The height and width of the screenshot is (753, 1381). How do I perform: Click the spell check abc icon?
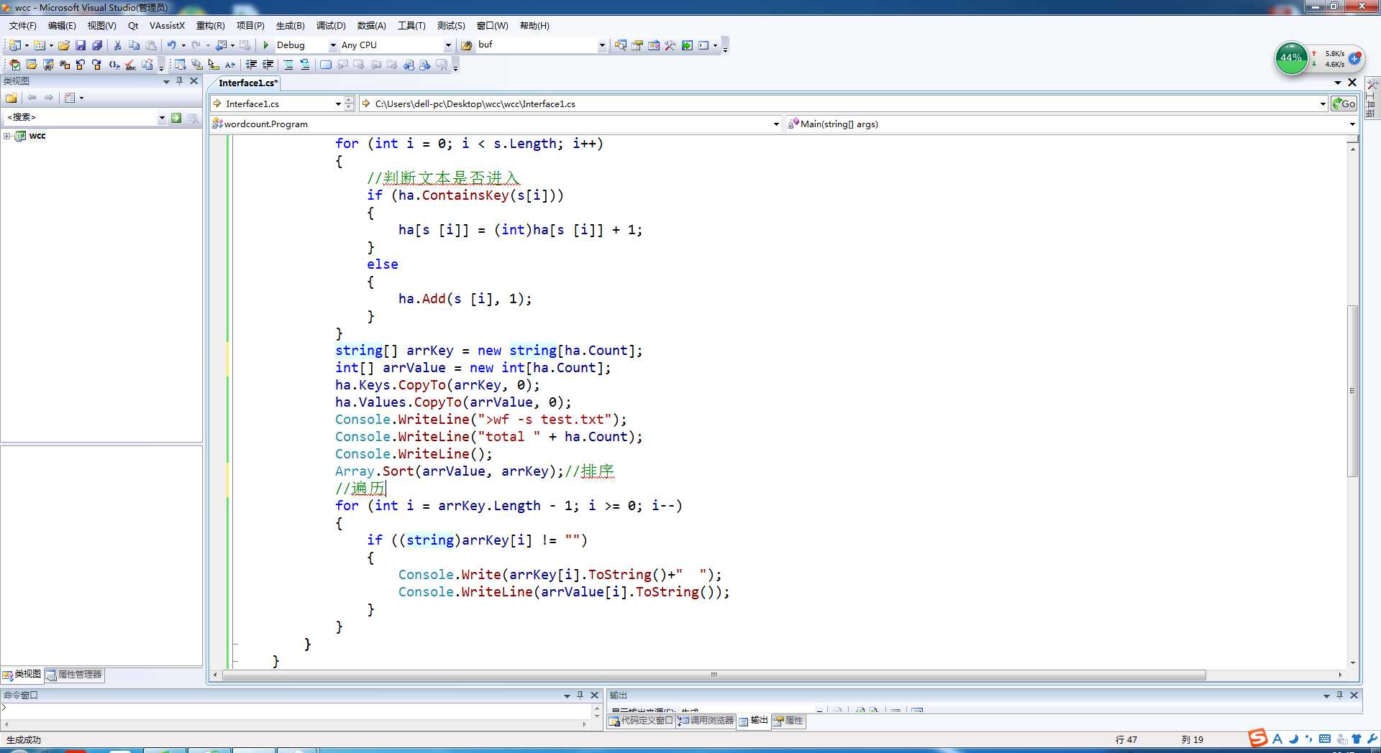(130, 65)
